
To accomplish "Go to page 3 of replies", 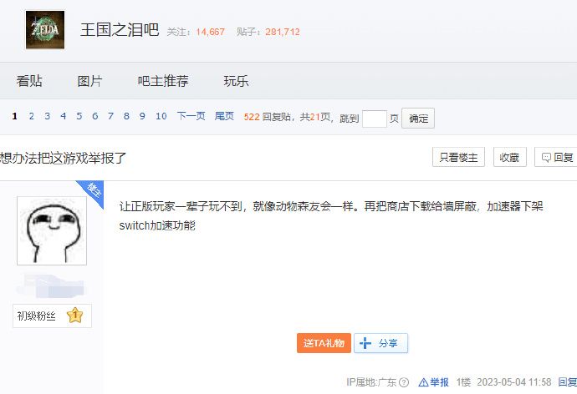I will click(x=47, y=116).
